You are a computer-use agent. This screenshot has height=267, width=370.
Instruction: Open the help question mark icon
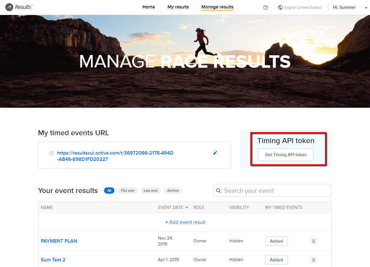tap(266, 7)
